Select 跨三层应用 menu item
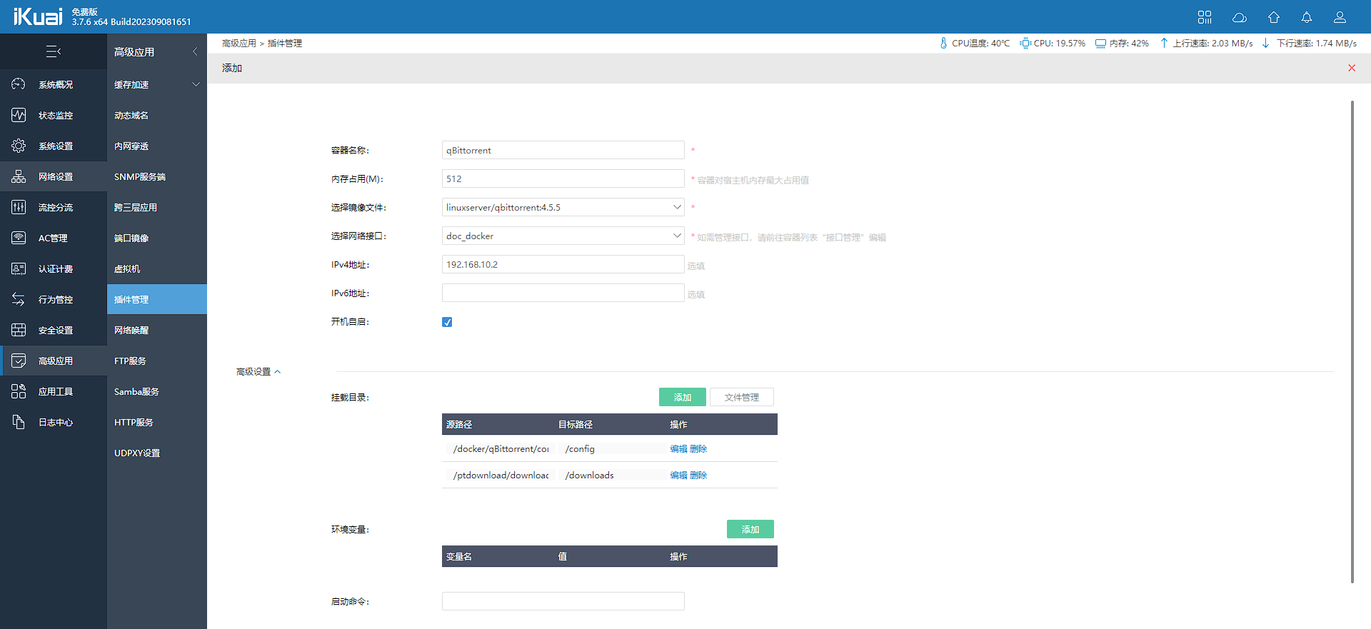 [157, 207]
